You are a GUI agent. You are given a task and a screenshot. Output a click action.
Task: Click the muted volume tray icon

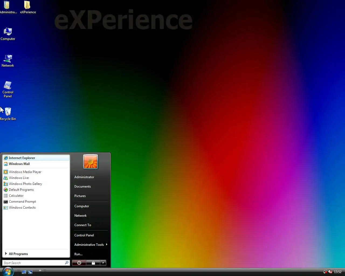tap(330, 272)
